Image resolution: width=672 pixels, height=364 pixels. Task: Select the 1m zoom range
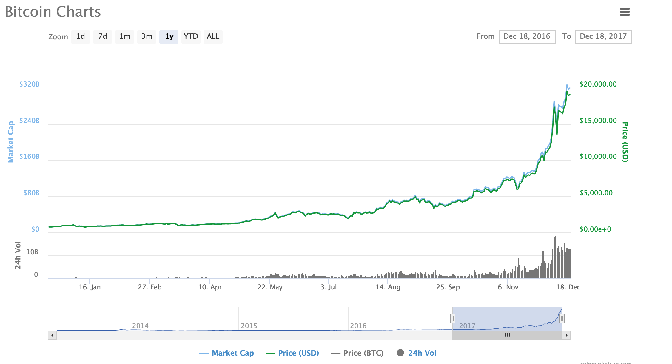125,37
